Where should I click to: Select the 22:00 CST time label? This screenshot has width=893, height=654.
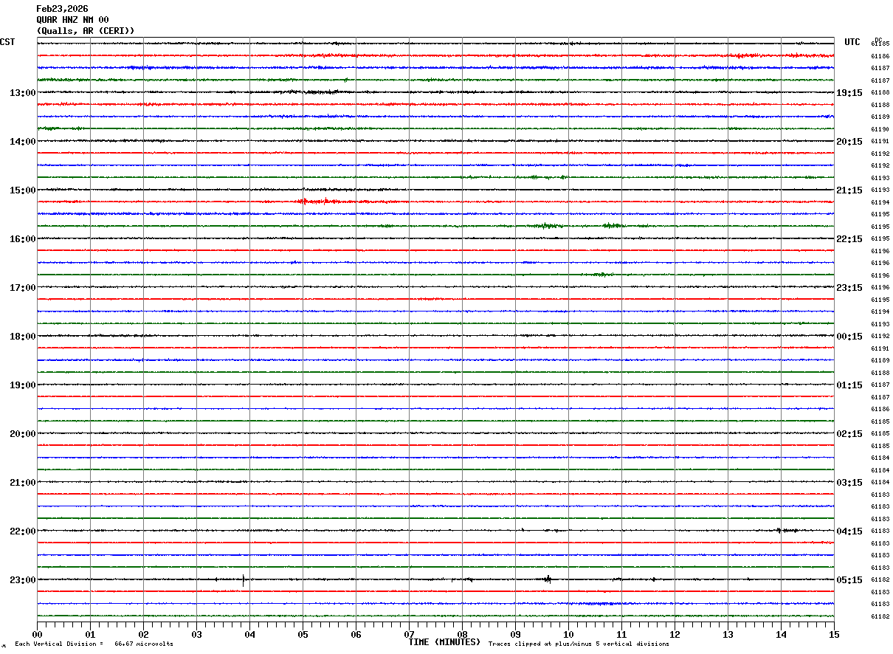[22, 531]
